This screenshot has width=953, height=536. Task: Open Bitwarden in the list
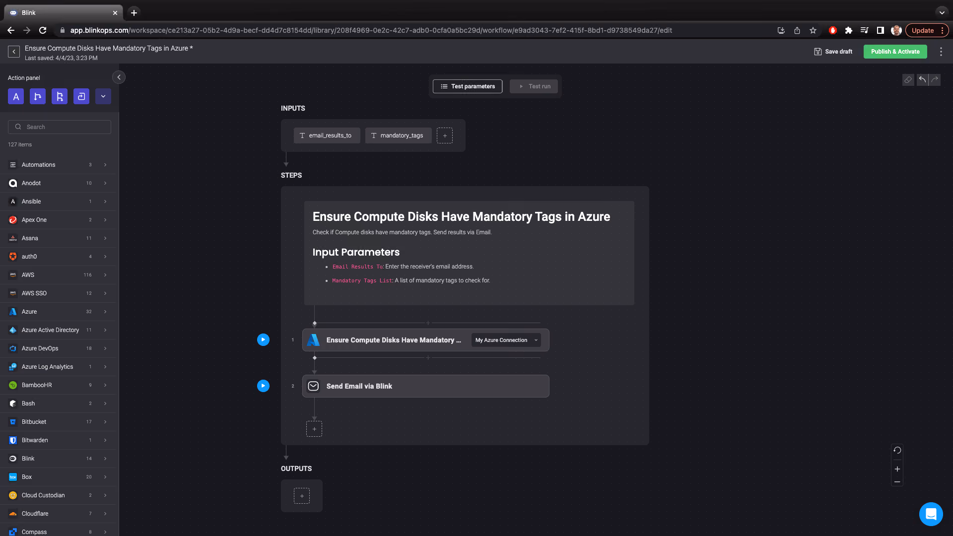click(58, 440)
